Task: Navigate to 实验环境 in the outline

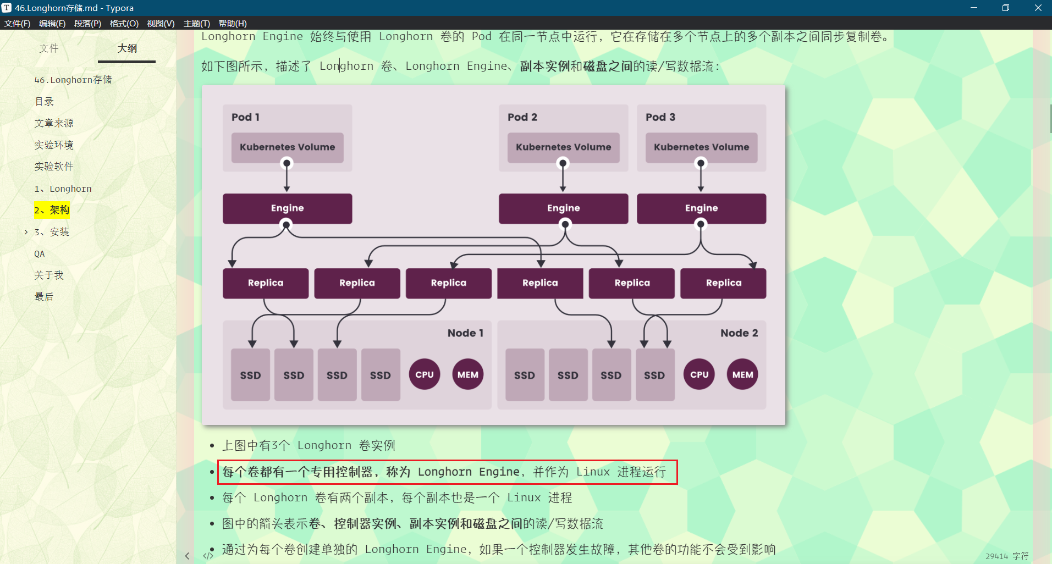Action: point(54,145)
